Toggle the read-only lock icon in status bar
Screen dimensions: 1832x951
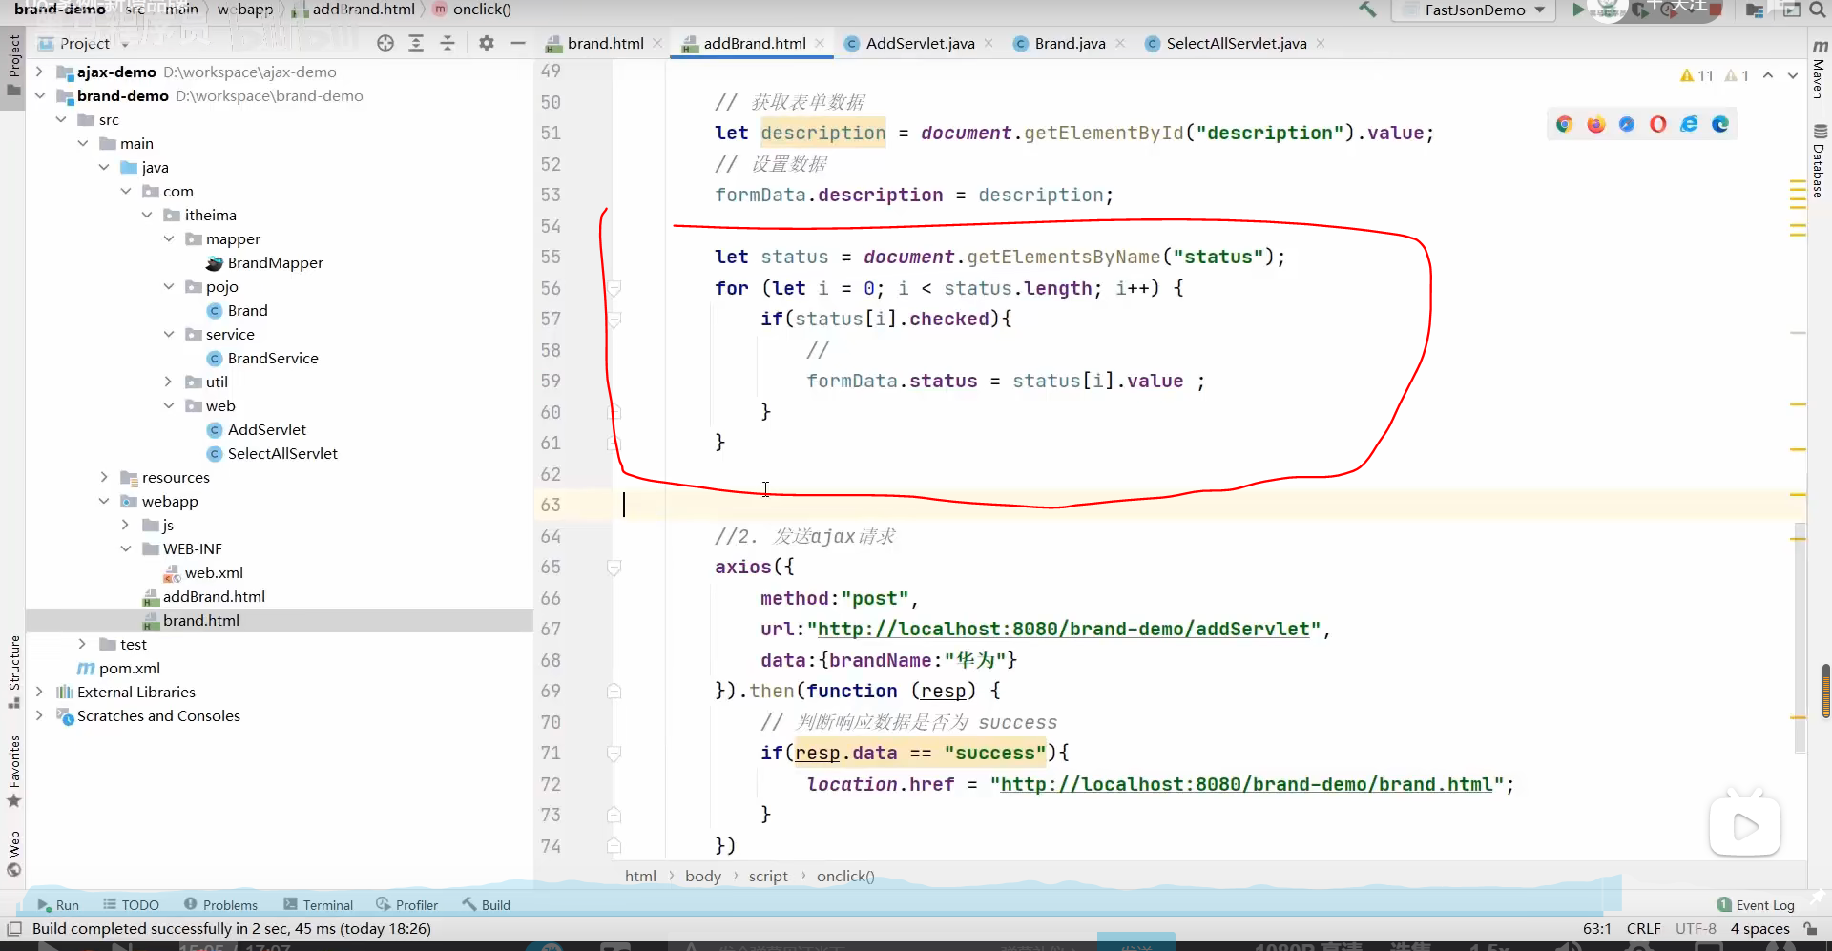point(1810,928)
